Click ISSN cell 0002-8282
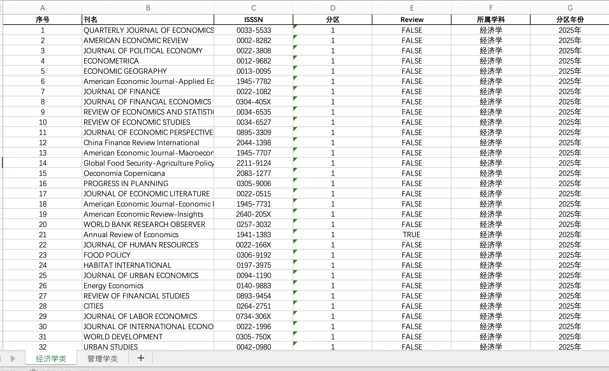This screenshot has height=371, width=609. click(253, 40)
